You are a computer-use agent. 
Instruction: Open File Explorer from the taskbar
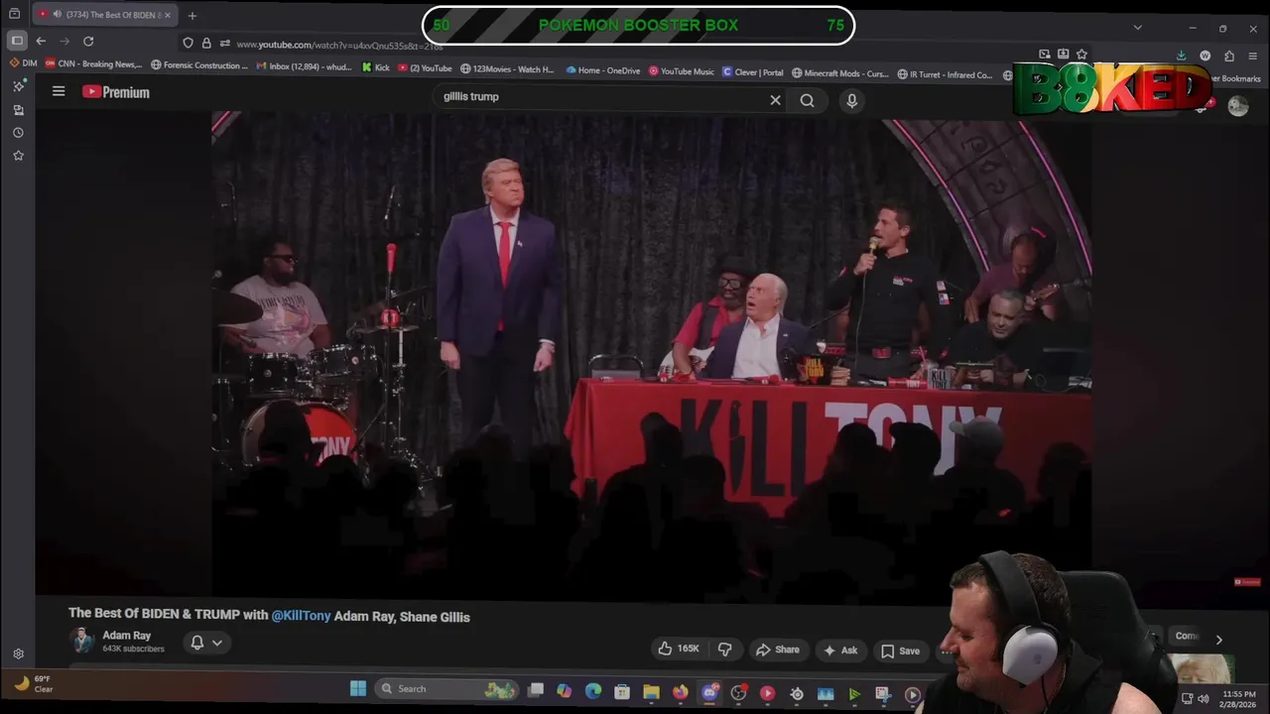point(651,692)
